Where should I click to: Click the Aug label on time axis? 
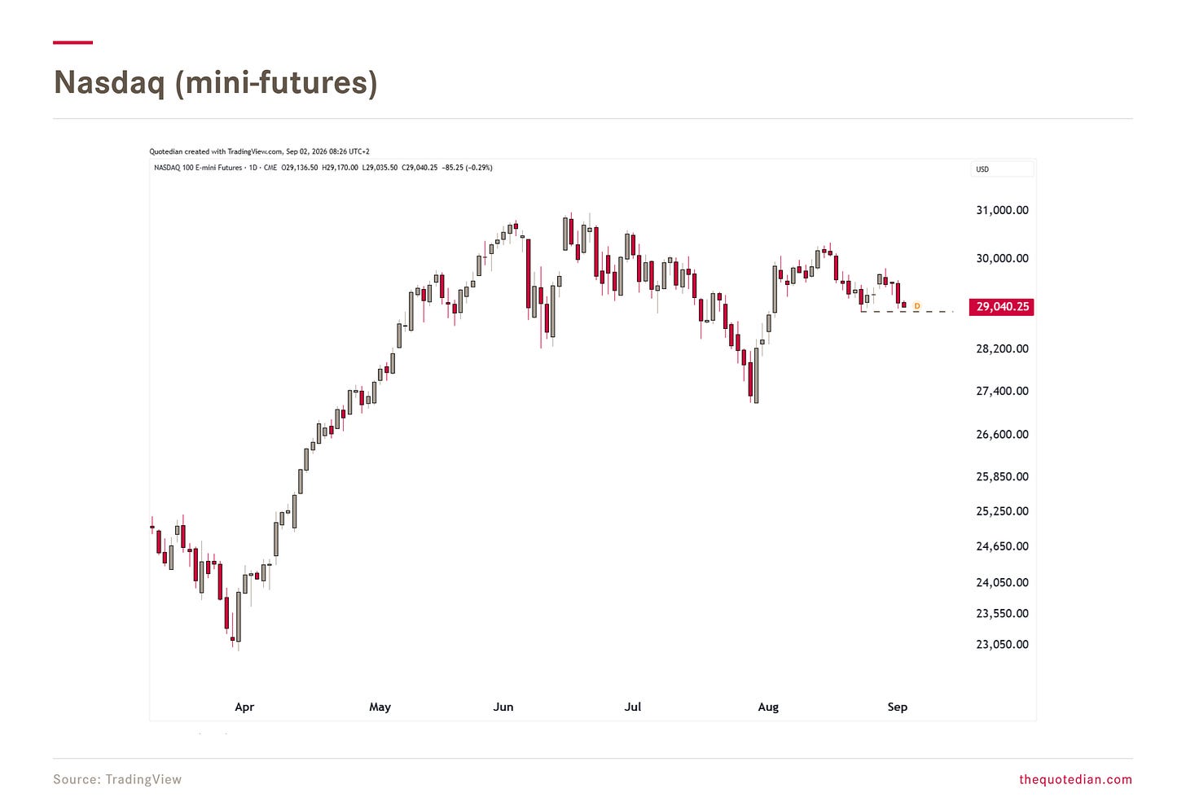[x=768, y=707]
